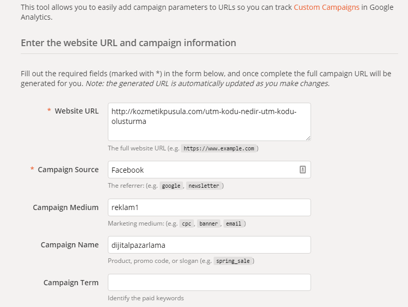Click the Campaign Term label
408x307 pixels.
71,283
